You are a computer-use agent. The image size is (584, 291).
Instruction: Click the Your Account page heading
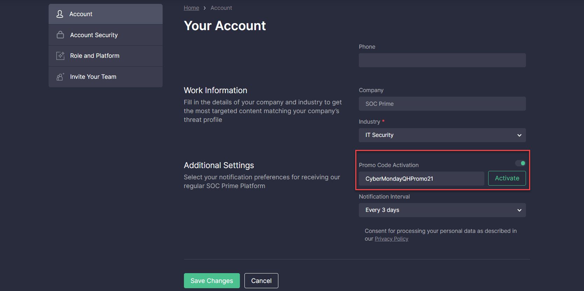225,26
